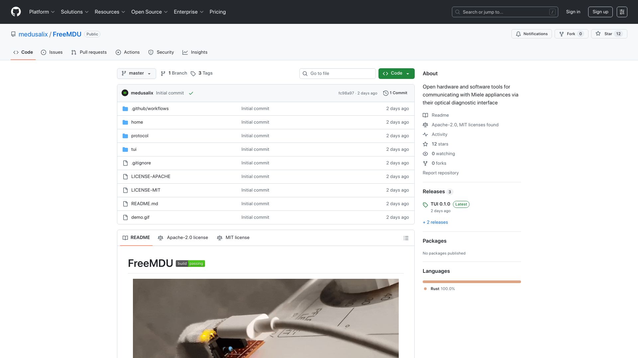Click the Sign in link

(573, 12)
